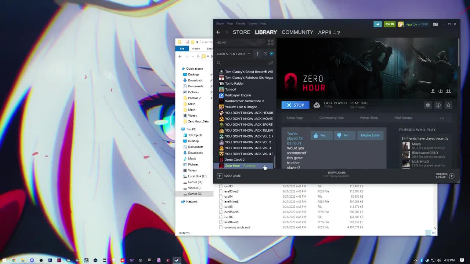This screenshot has height=264, width=470.
Task: Click the cloud sync status icon beside STOP
Action: 317,105
